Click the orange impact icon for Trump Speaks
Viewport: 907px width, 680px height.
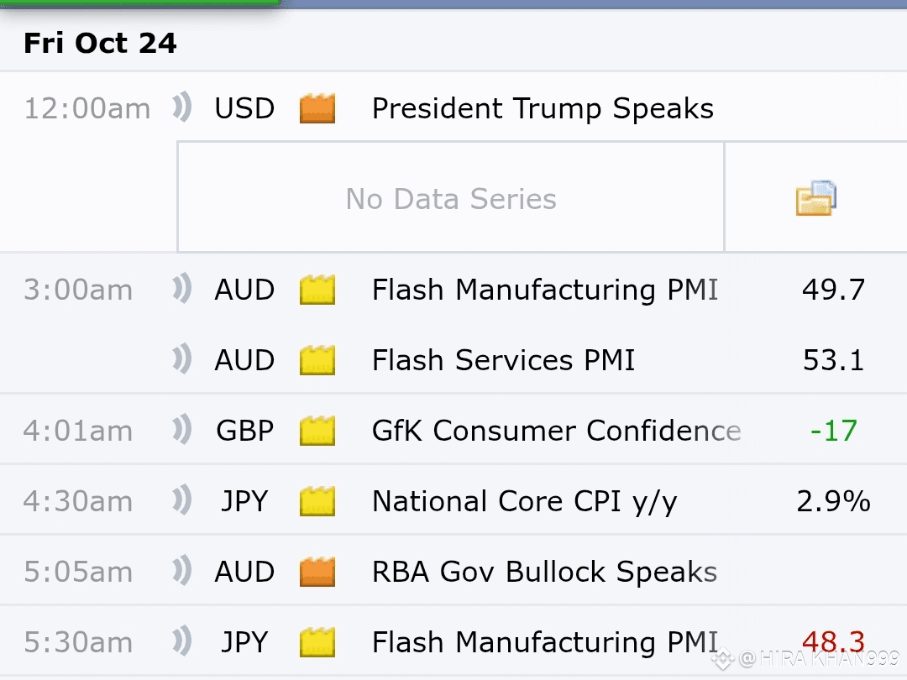point(317,108)
